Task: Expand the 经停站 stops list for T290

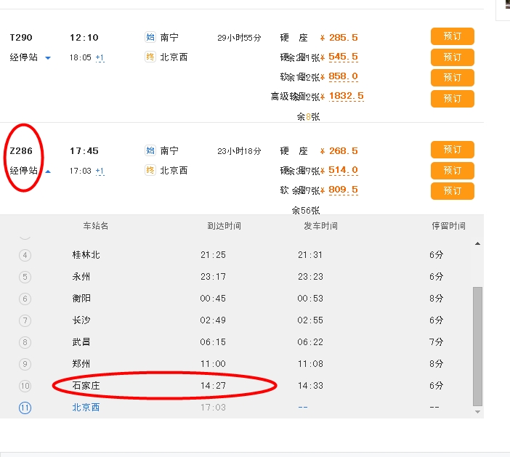Action: 31,57
